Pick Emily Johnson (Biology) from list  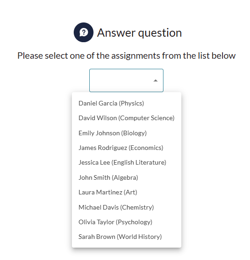(x=126, y=133)
